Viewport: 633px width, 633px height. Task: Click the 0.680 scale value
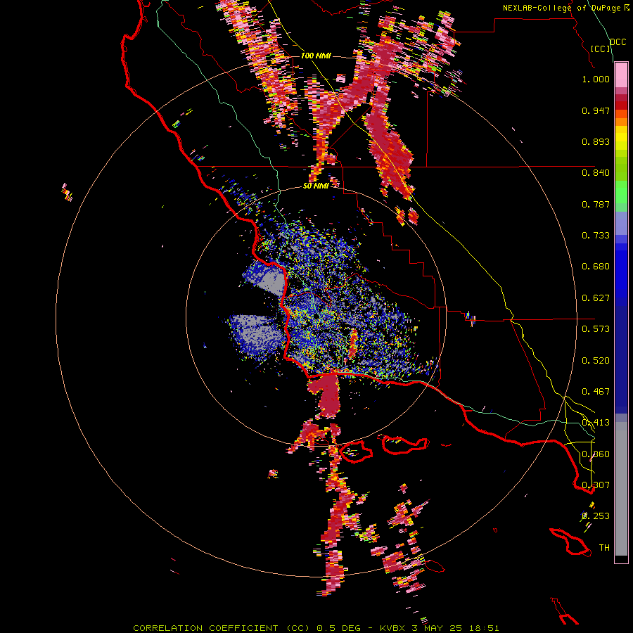click(x=596, y=267)
